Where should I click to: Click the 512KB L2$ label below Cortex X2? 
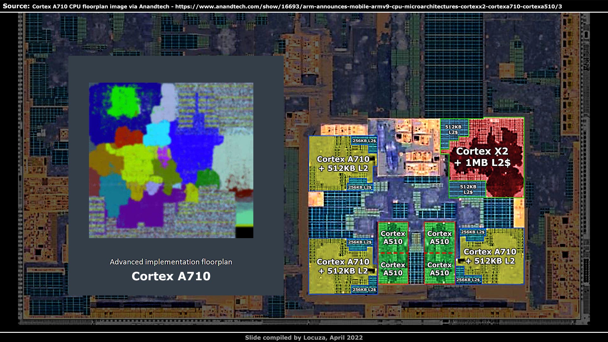[468, 188]
